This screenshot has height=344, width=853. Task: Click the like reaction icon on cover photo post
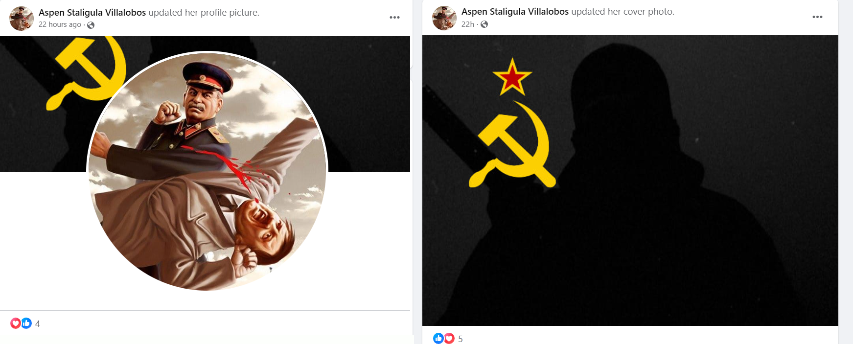click(x=438, y=338)
